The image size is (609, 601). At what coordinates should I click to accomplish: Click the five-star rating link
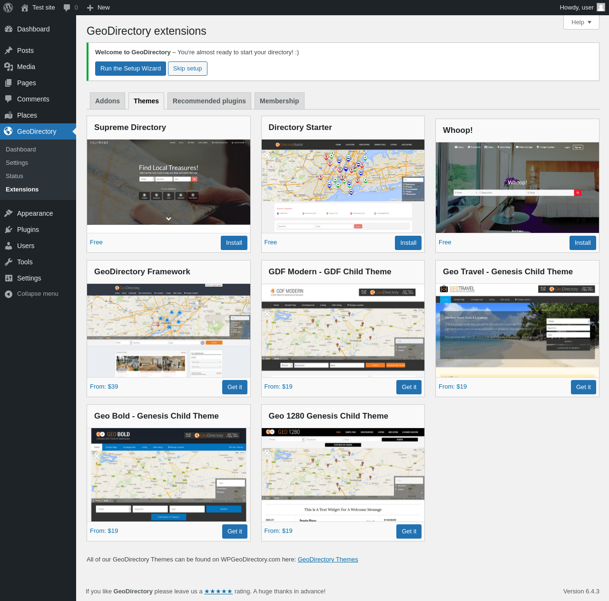point(218,591)
